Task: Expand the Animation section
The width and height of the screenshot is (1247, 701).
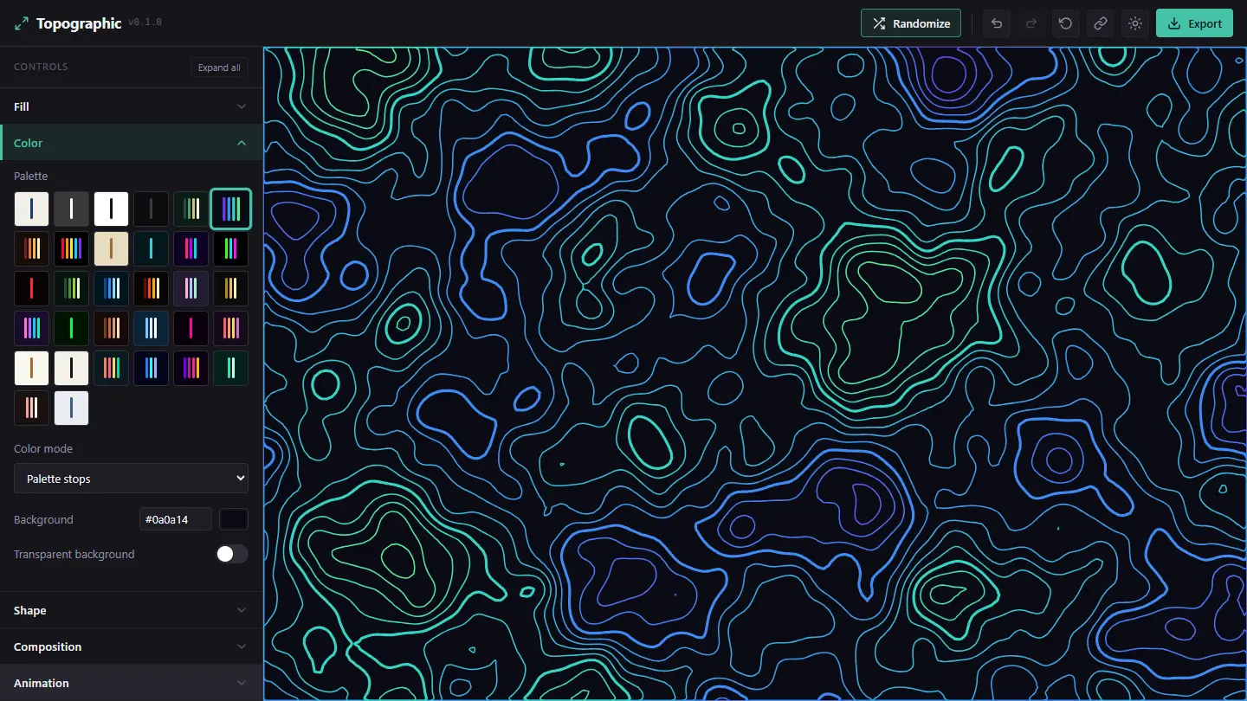Action: tap(131, 683)
